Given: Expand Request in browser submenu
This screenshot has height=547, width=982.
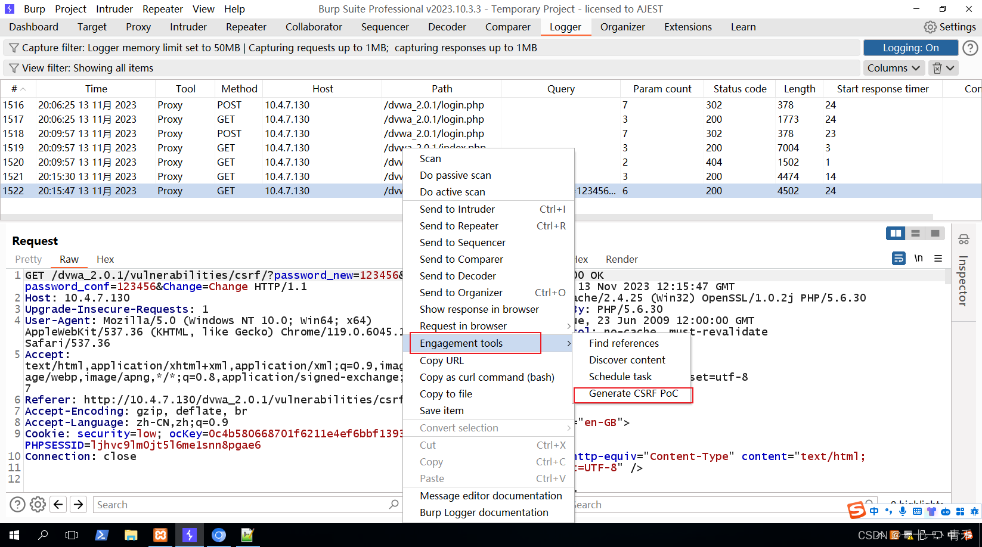Looking at the screenshot, I should [x=488, y=326].
